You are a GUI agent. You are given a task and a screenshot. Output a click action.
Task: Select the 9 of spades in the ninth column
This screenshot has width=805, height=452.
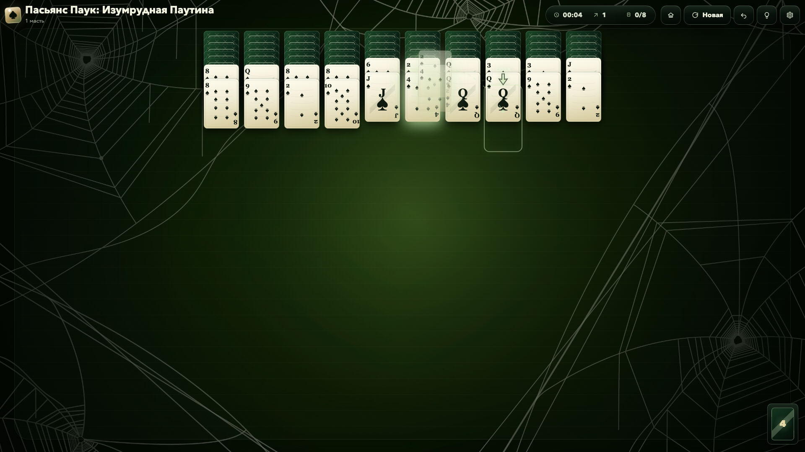(x=543, y=97)
